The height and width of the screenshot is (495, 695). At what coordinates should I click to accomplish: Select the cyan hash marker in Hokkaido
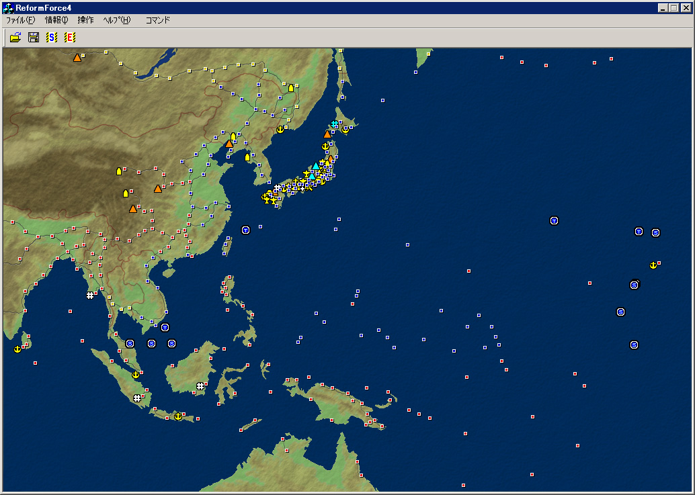(335, 124)
